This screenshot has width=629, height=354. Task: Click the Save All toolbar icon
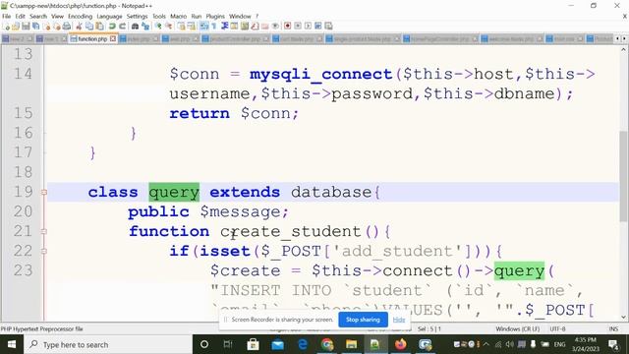point(35,27)
